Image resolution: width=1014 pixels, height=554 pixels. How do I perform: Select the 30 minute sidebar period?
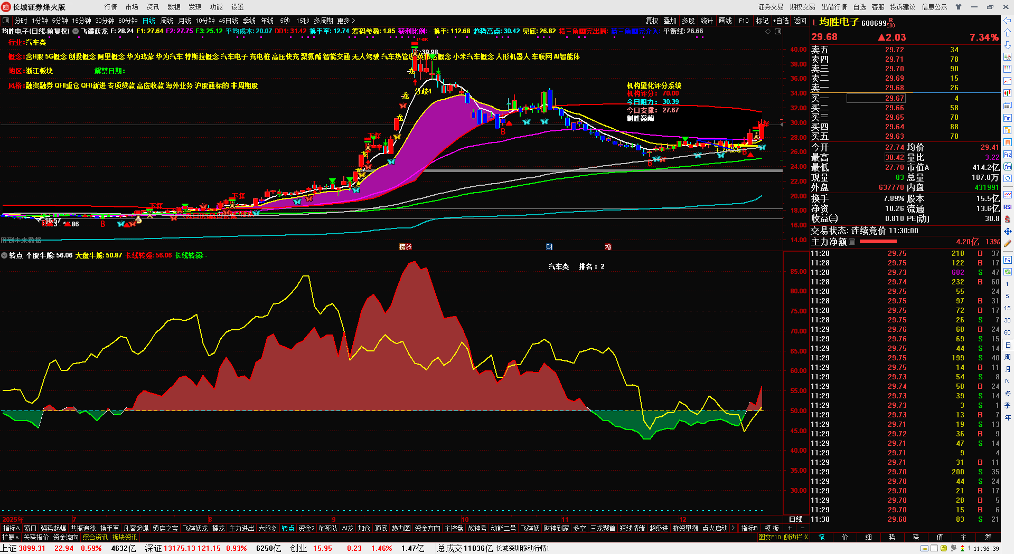(1008, 320)
